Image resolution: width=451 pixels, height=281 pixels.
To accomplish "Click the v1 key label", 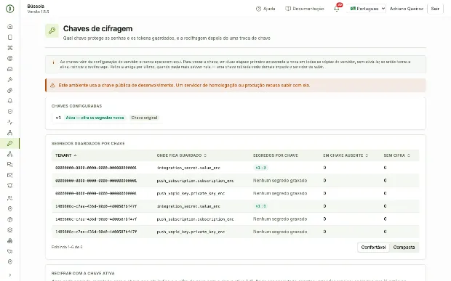I will (58, 118).
